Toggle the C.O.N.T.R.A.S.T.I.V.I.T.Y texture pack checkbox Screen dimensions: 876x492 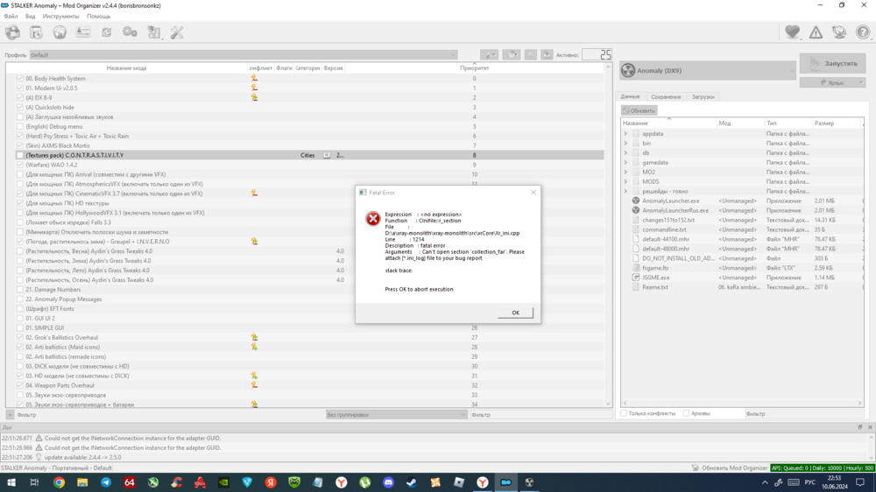point(19,155)
